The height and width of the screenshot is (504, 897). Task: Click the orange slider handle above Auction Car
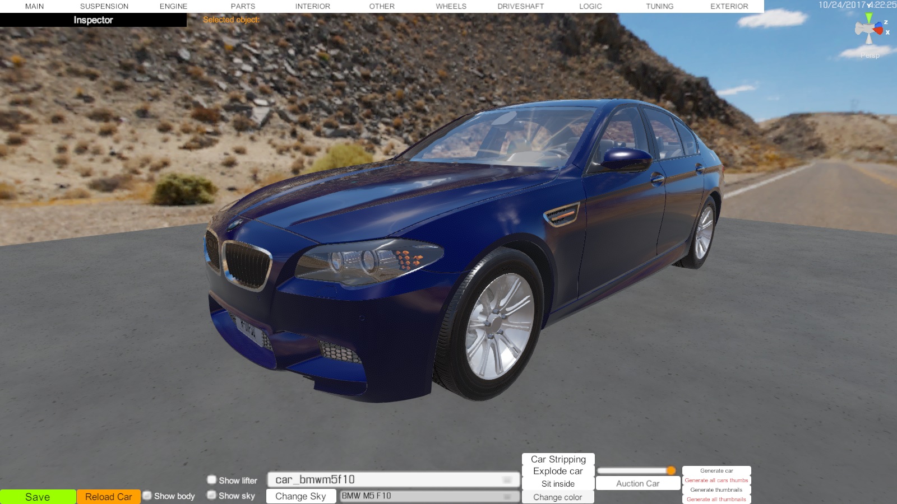671,470
